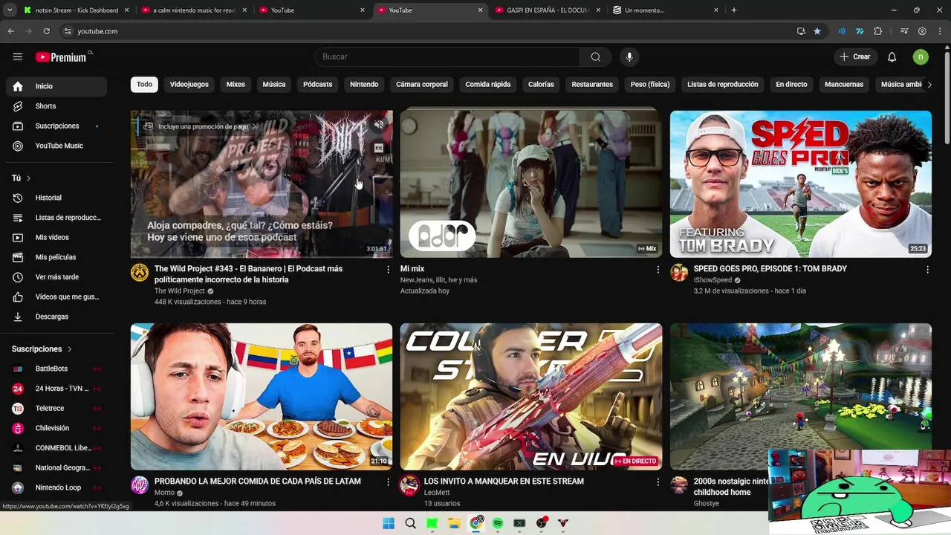Bookmark this page with star icon

(817, 31)
